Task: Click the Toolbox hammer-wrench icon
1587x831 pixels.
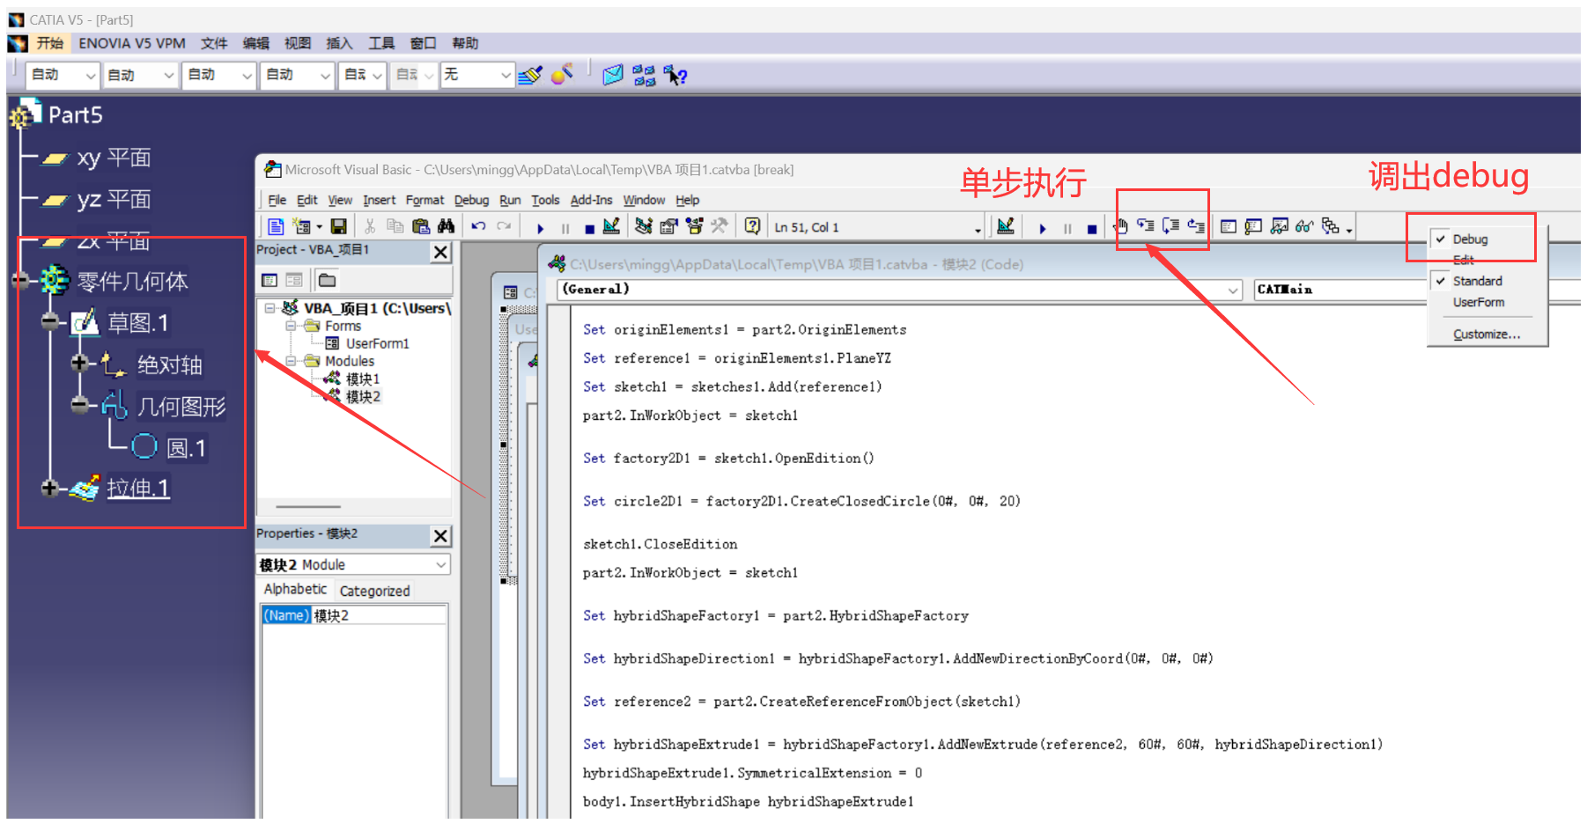Action: click(720, 226)
